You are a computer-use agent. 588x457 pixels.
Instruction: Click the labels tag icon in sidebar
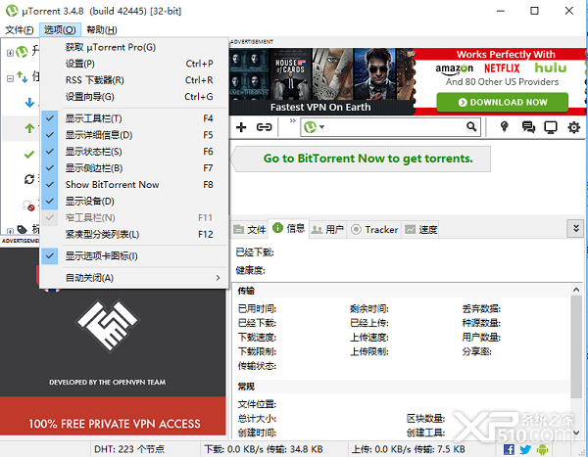(23, 229)
